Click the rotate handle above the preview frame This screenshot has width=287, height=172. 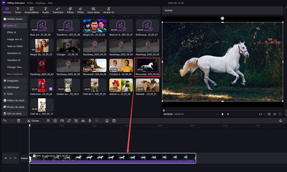tap(223, 18)
